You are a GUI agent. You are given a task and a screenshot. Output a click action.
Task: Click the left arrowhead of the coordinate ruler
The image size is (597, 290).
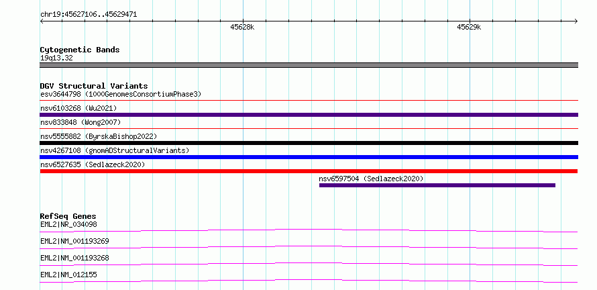pyautogui.click(x=42, y=21)
